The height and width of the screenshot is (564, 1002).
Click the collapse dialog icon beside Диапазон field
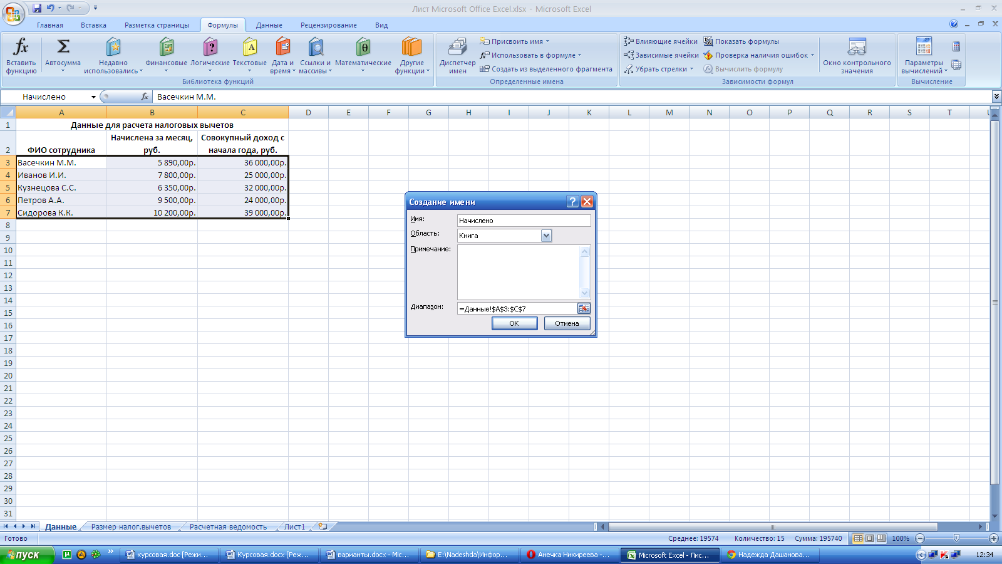point(584,308)
